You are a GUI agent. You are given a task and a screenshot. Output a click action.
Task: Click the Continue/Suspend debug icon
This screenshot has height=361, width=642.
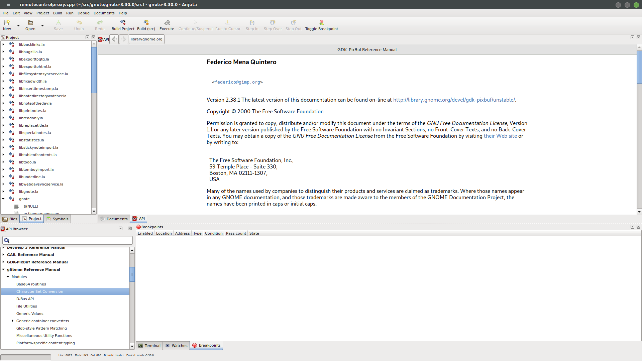(x=195, y=22)
